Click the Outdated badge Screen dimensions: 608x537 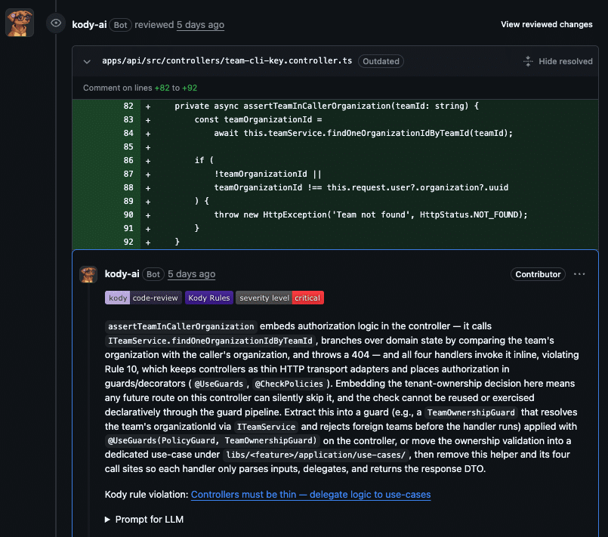381,61
